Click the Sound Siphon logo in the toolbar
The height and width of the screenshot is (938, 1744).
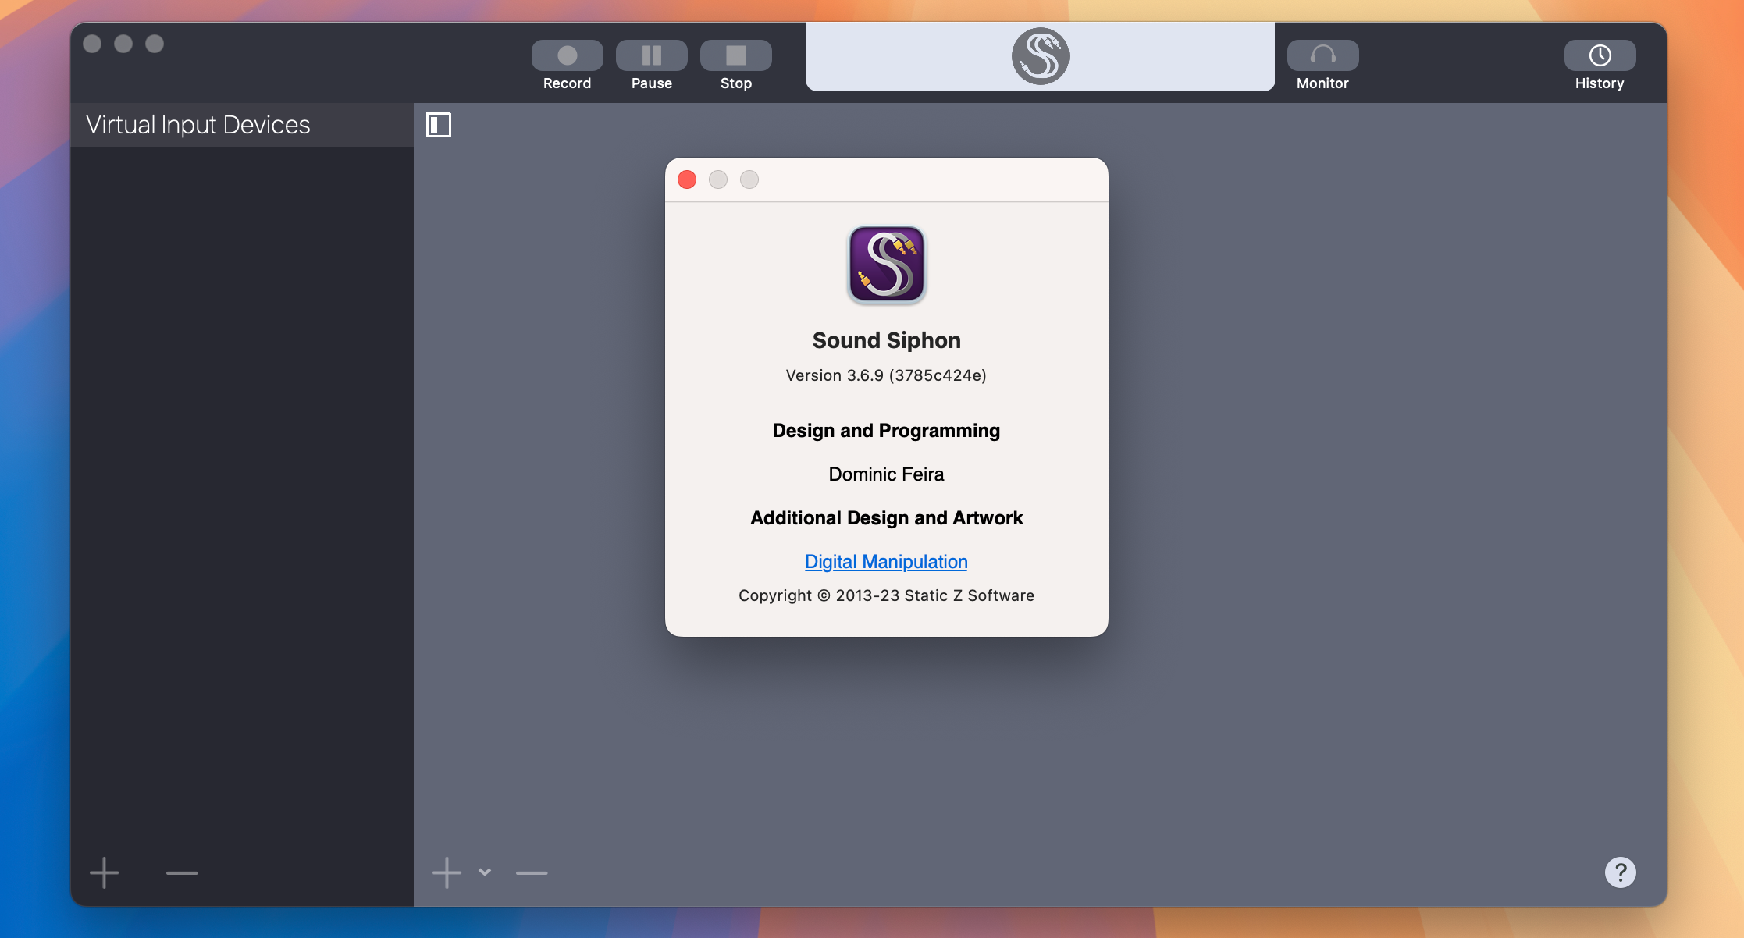coord(1041,56)
